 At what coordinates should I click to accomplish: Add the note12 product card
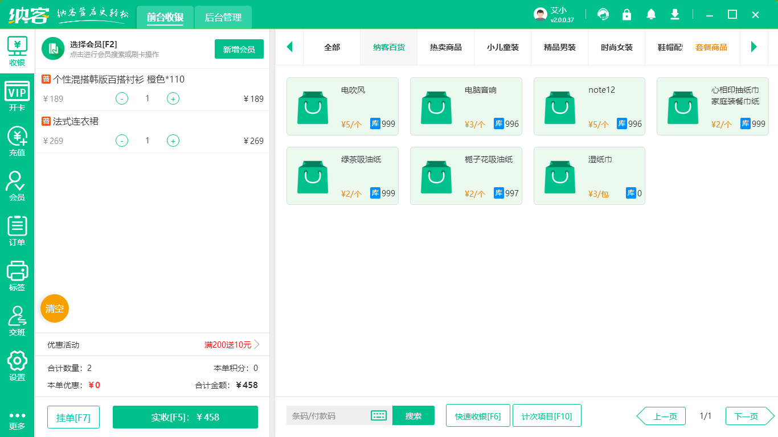589,106
